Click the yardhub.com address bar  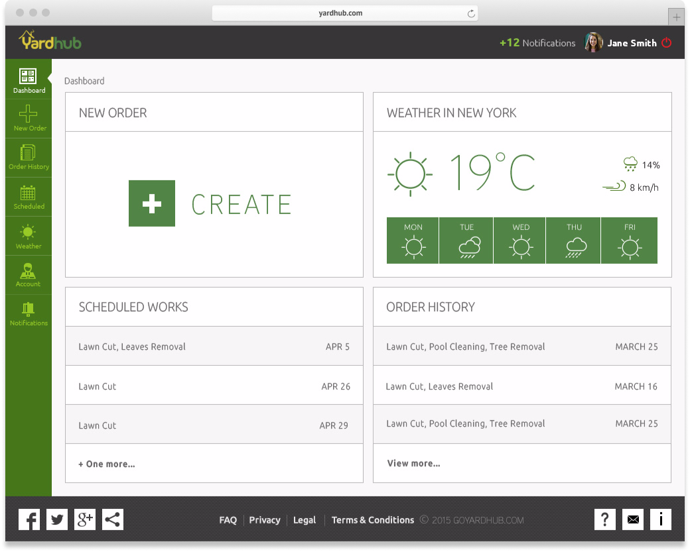344,13
